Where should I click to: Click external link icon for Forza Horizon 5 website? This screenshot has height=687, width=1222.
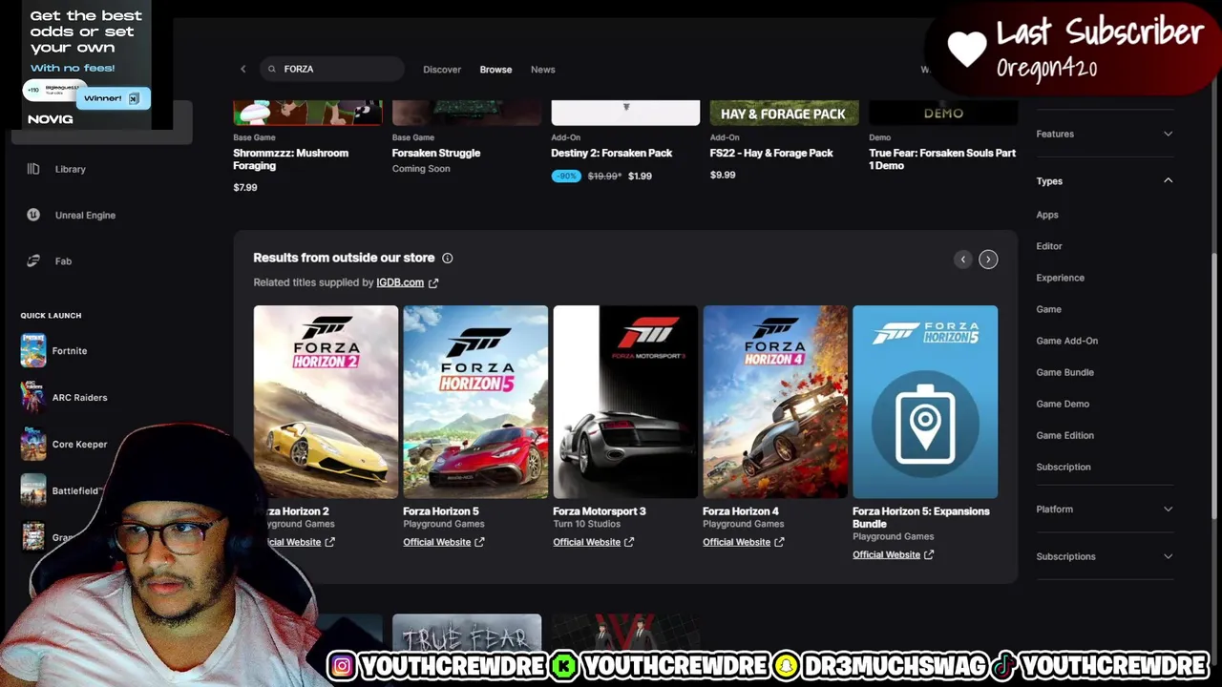click(x=479, y=542)
